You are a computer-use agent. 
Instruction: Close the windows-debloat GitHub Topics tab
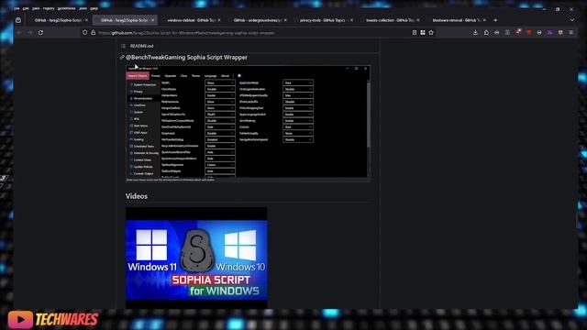pyautogui.click(x=219, y=20)
